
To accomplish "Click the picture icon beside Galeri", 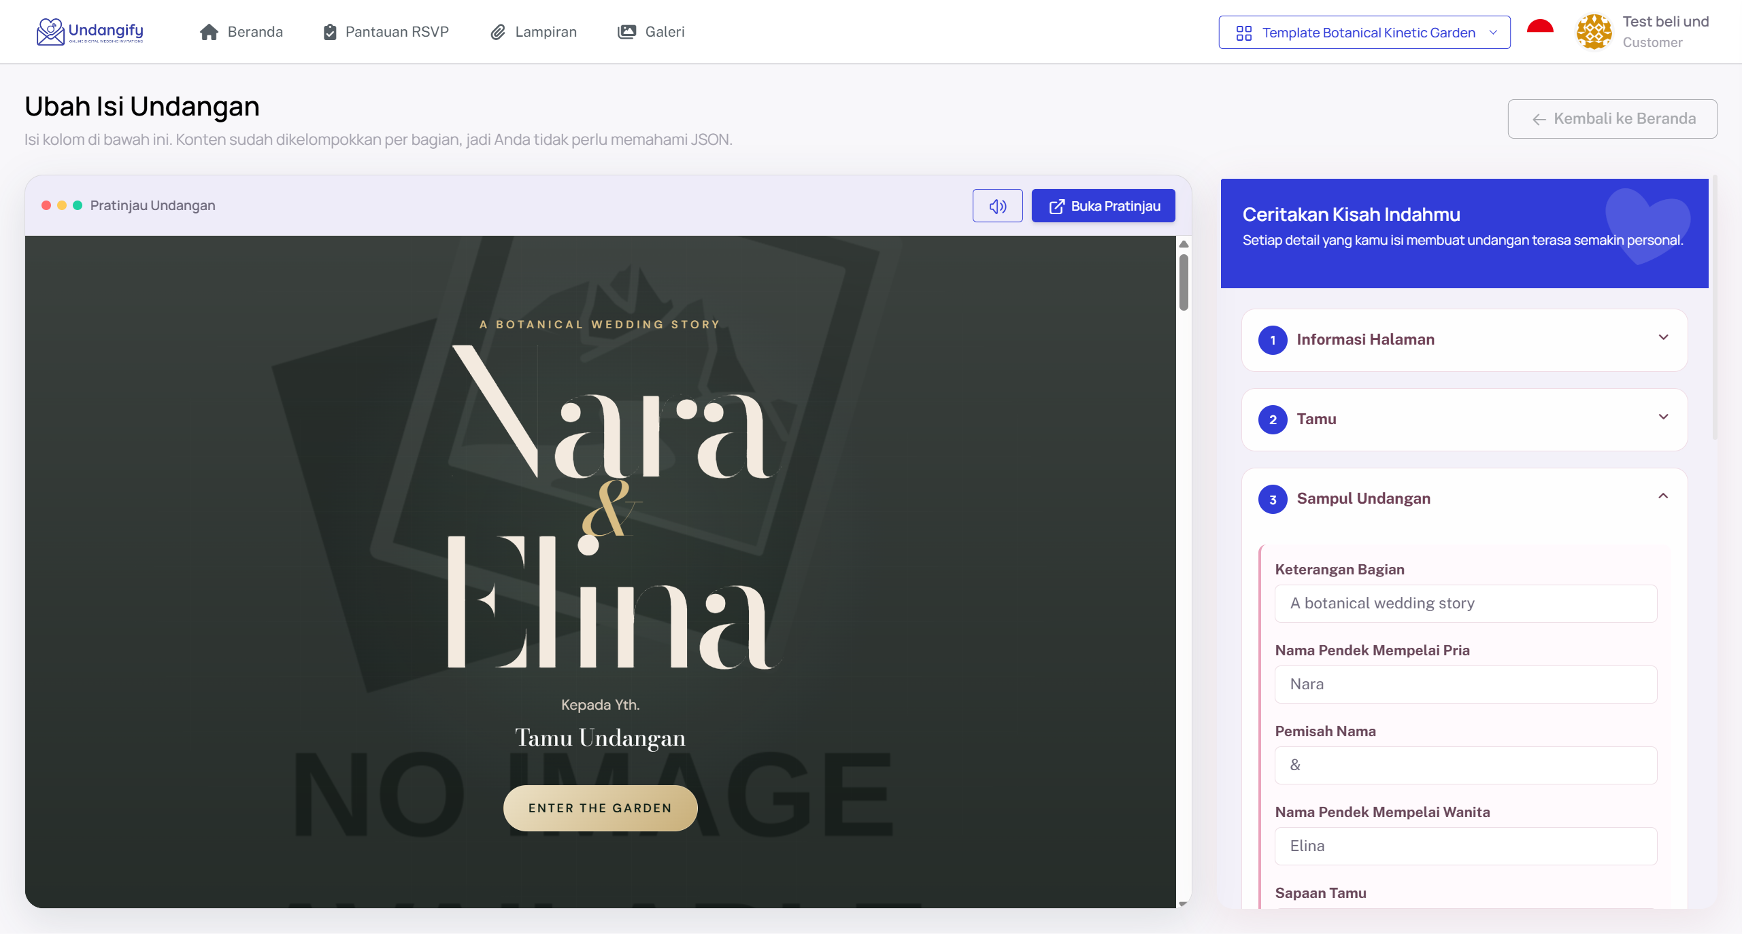I will (x=626, y=32).
